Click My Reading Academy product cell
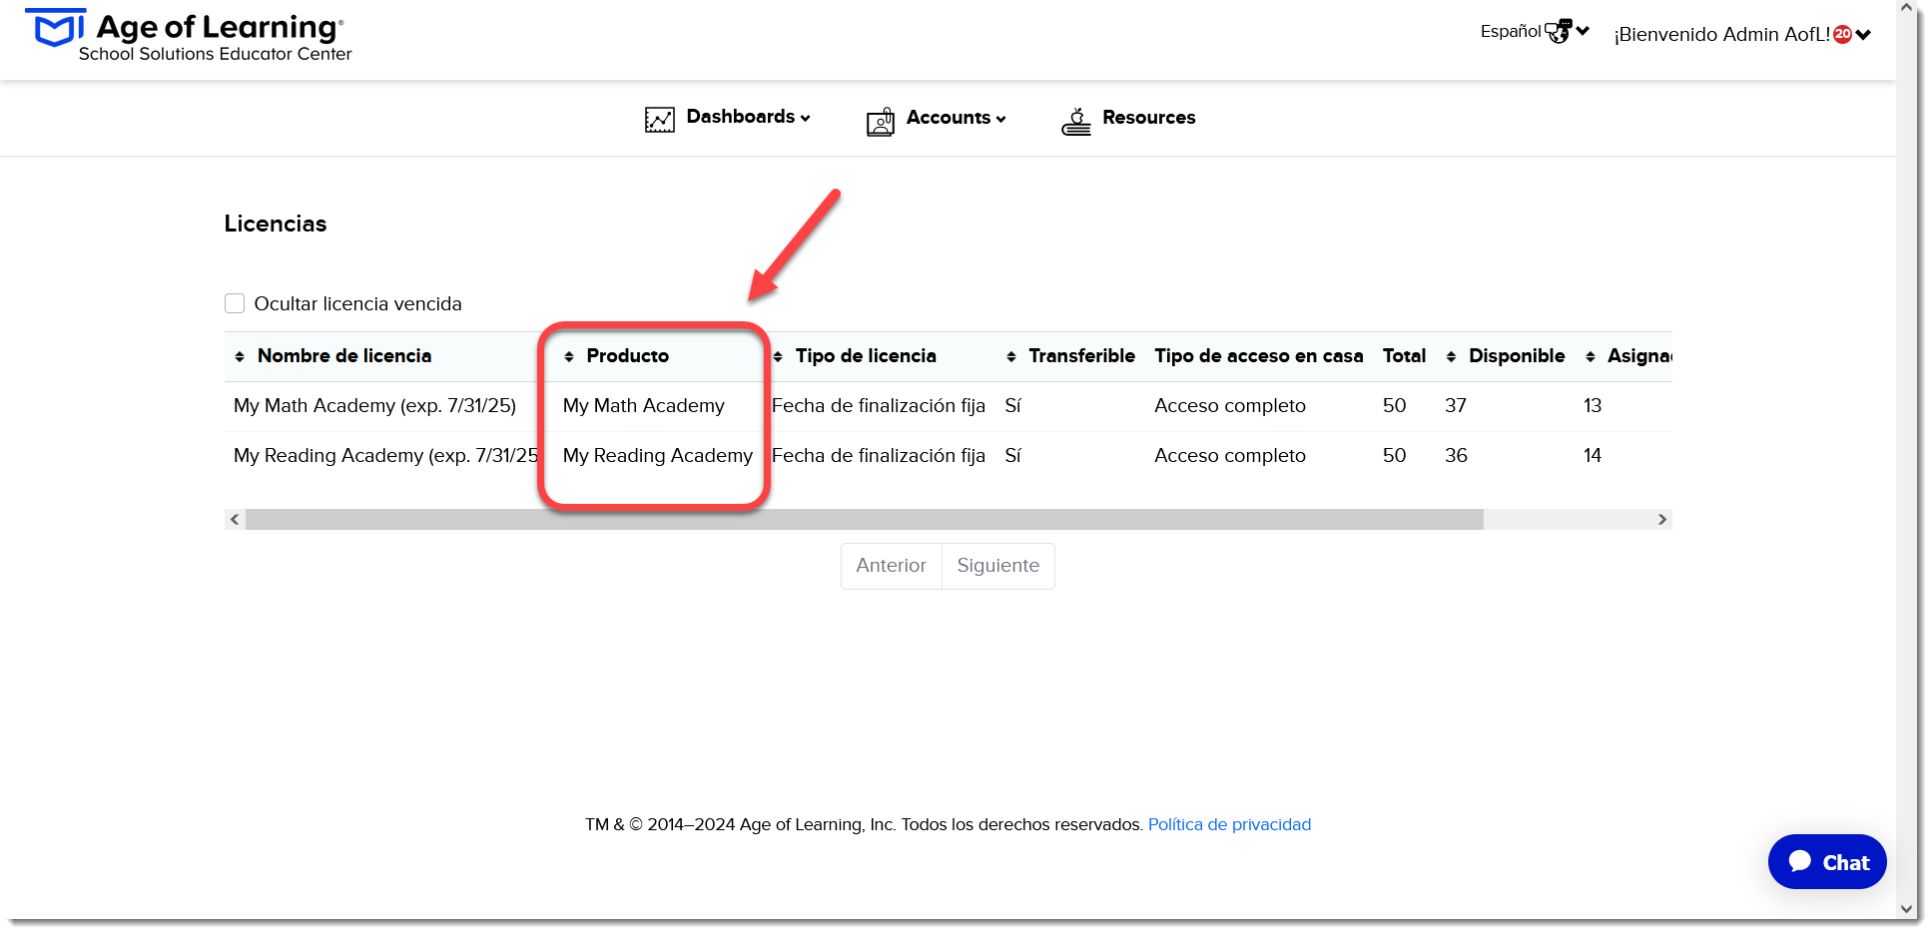The width and height of the screenshot is (1932, 934). pyautogui.click(x=658, y=456)
